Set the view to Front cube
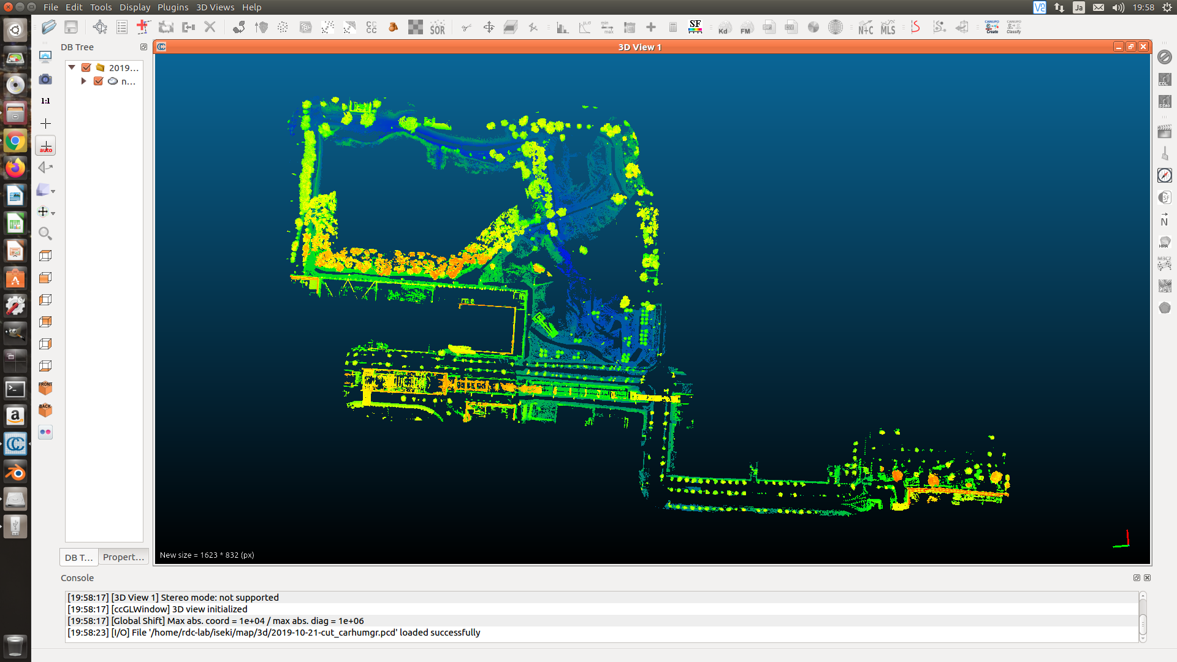The image size is (1177, 662). pyautogui.click(x=45, y=388)
